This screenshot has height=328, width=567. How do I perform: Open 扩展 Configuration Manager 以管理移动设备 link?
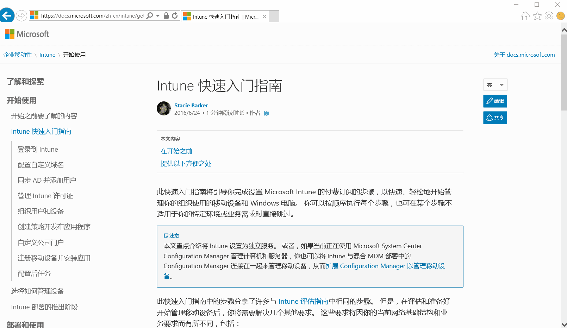point(385,266)
